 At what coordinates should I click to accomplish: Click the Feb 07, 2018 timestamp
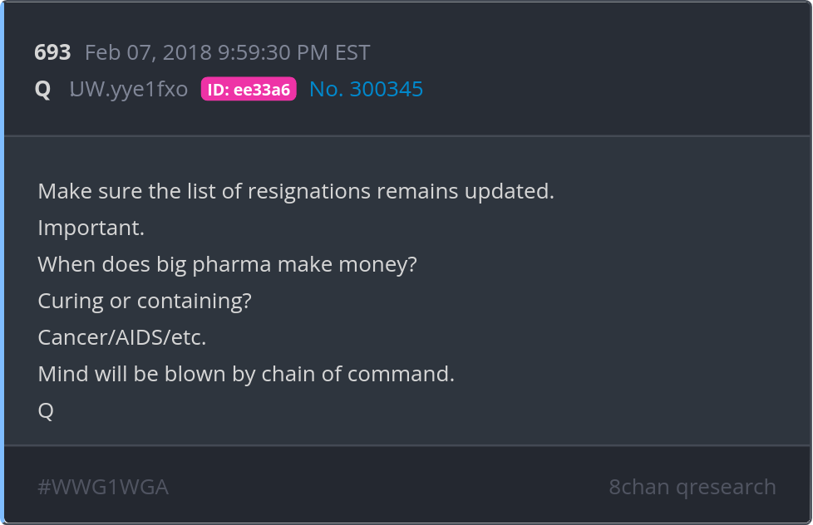click(227, 52)
